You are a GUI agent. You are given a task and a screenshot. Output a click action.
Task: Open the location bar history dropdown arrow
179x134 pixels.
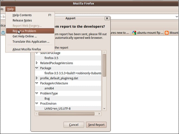(177, 17)
